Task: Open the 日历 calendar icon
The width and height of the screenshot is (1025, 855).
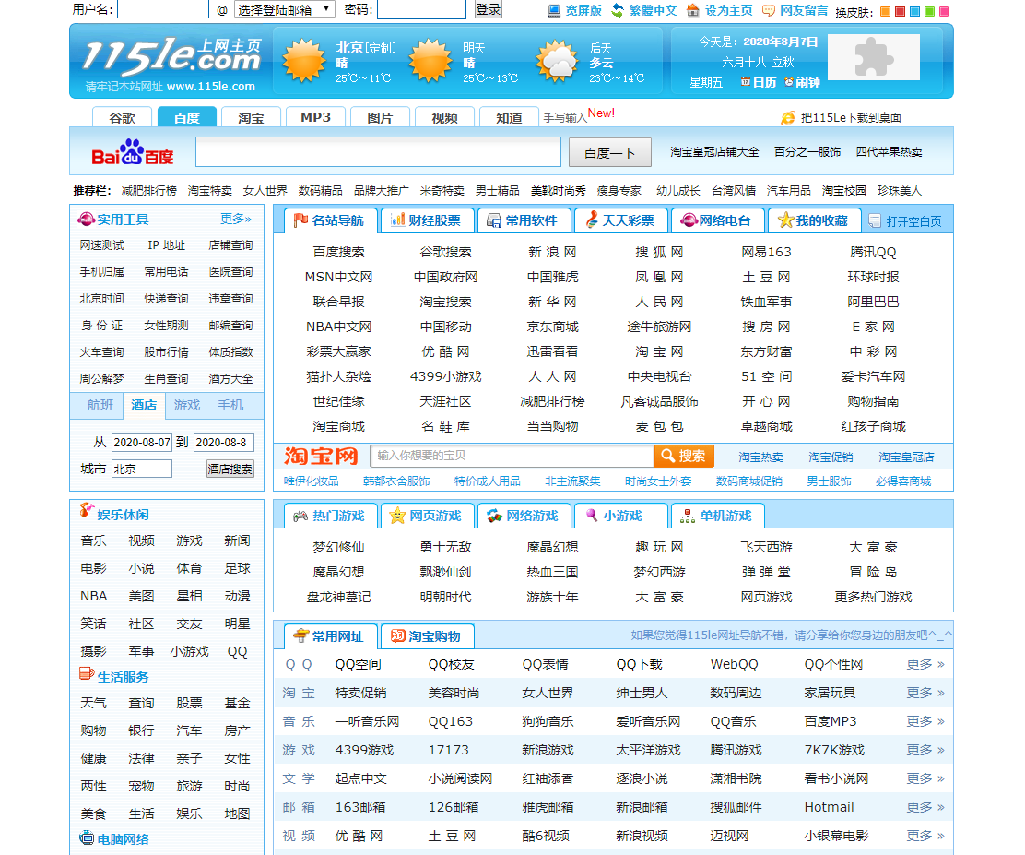Action: click(745, 82)
